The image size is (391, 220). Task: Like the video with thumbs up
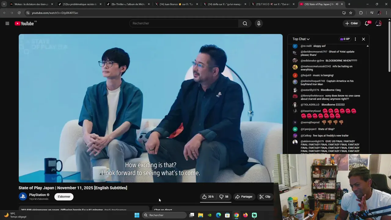pyautogui.click(x=208, y=197)
